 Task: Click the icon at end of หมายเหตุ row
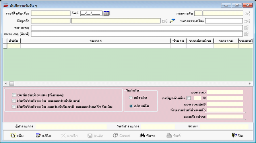click(x=246, y=27)
